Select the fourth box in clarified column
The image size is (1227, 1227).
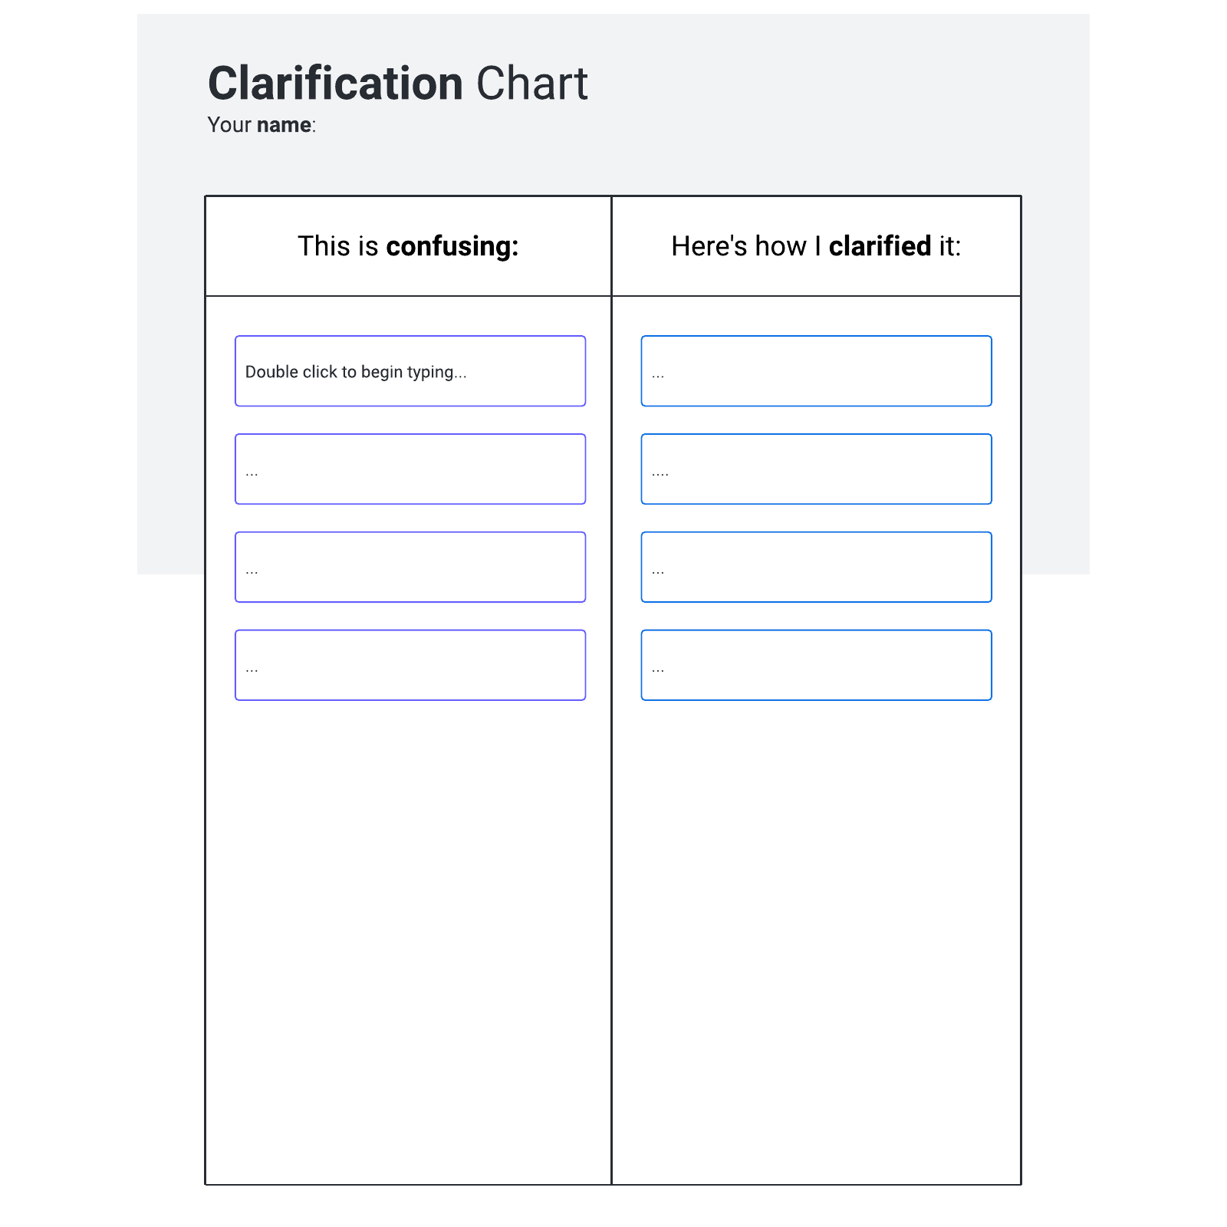[817, 666]
